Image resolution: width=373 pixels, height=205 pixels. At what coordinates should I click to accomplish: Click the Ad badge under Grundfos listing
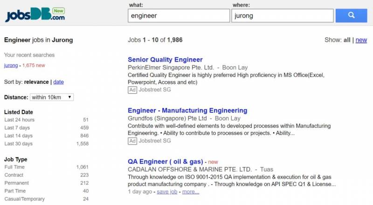click(132, 141)
